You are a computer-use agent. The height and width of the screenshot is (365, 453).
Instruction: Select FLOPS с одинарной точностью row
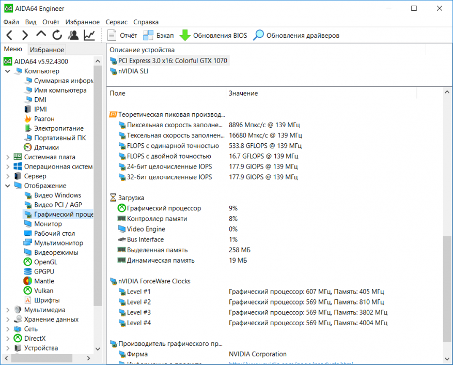(210, 146)
